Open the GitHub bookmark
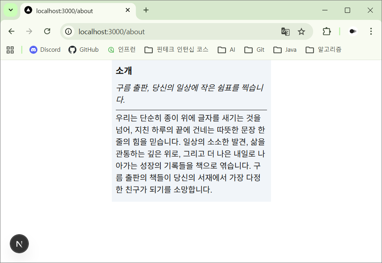The height and width of the screenshot is (263, 382). [84, 50]
